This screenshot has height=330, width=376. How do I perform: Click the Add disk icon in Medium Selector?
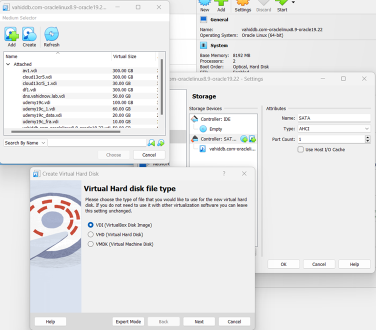[x=11, y=35]
